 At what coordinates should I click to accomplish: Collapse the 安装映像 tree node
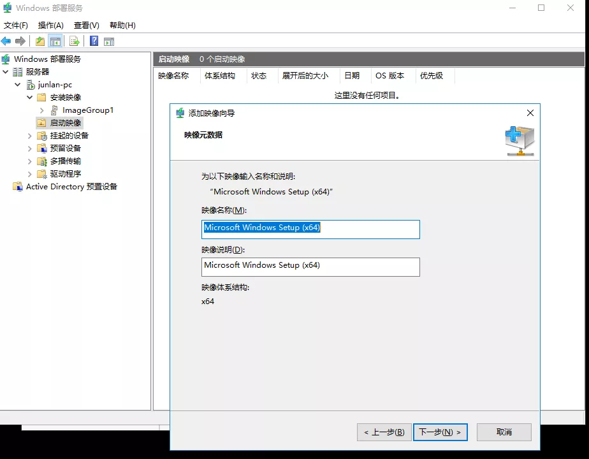coord(30,98)
